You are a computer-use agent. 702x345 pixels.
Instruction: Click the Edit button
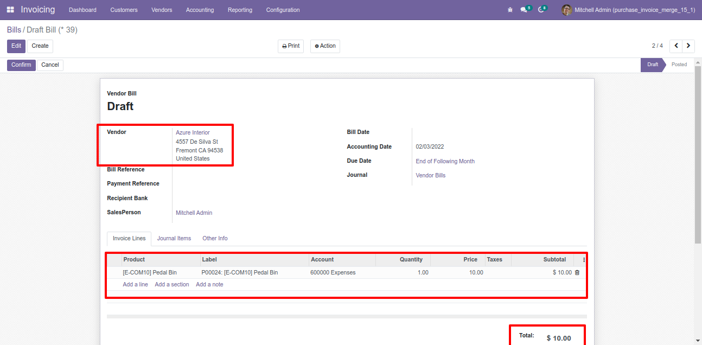(x=16, y=46)
